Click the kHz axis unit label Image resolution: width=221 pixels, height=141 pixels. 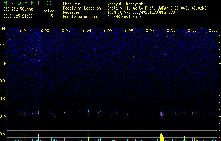[3, 29]
